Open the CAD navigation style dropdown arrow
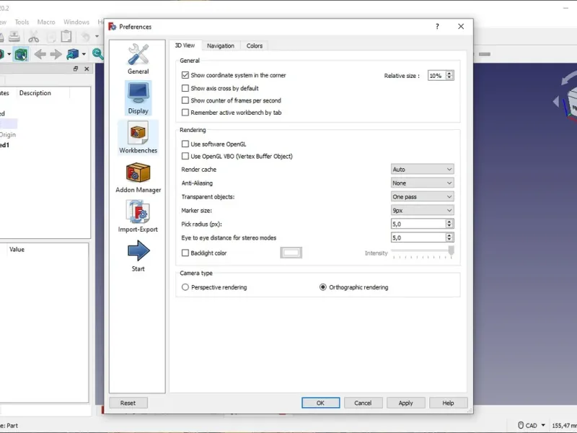 pos(543,425)
